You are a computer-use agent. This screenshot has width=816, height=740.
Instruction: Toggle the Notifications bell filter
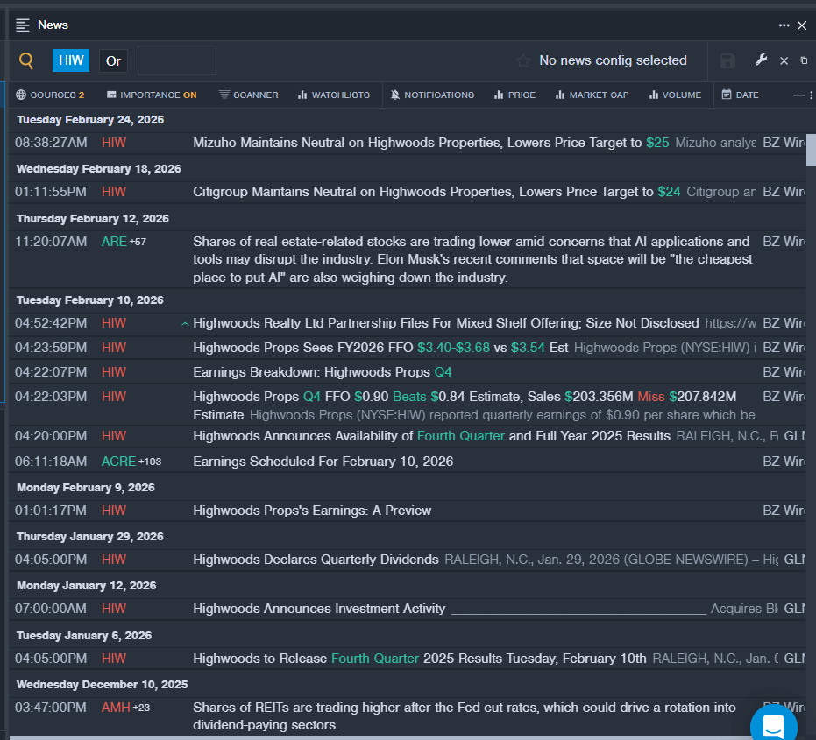[x=432, y=95]
